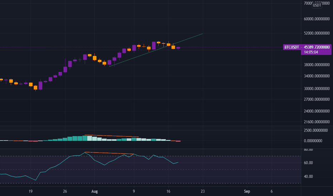The height and width of the screenshot is (196, 333).
Task: Select the orange divergence line above MACD histogram
Action: pyautogui.click(x=111, y=136)
